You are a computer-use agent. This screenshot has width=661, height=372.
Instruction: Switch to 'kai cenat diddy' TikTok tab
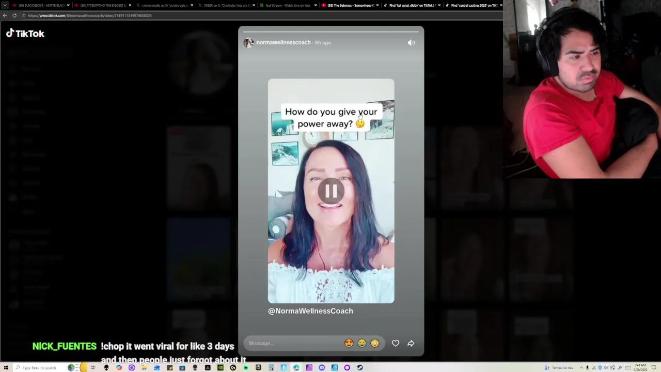point(412,5)
